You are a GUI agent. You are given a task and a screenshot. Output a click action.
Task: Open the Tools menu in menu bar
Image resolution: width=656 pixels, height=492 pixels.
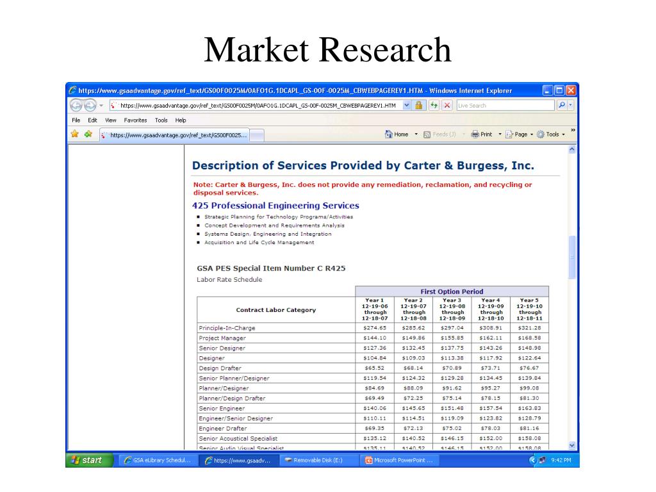click(161, 120)
